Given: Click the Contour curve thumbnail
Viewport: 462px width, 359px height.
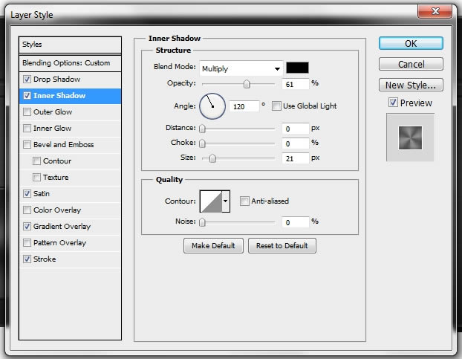Looking at the screenshot, I should click(x=211, y=201).
